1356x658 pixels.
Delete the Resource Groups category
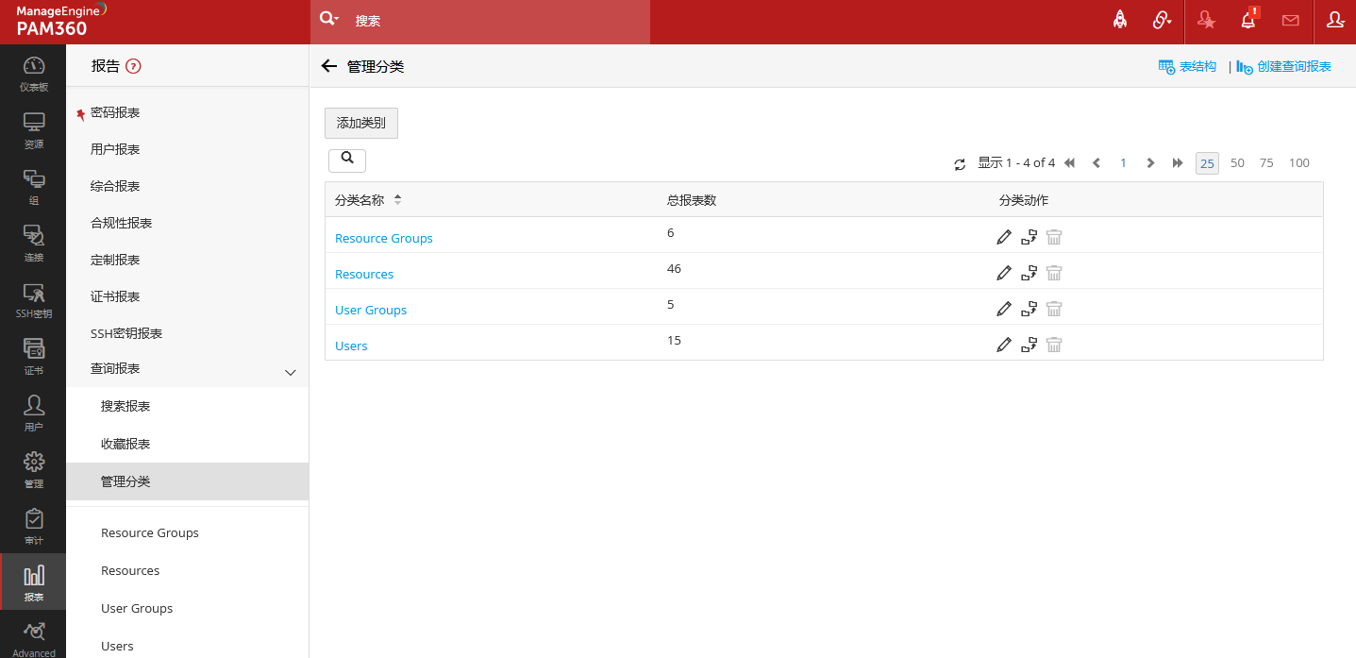click(x=1054, y=237)
